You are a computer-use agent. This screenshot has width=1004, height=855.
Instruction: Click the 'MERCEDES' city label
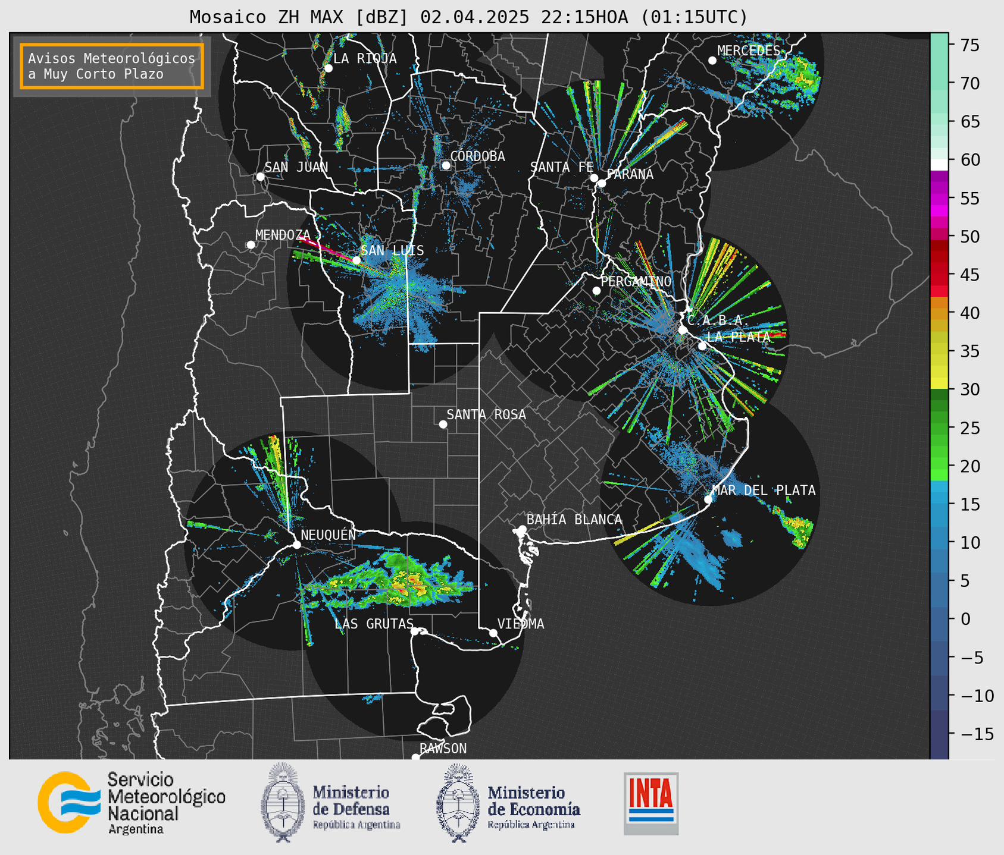(x=749, y=51)
